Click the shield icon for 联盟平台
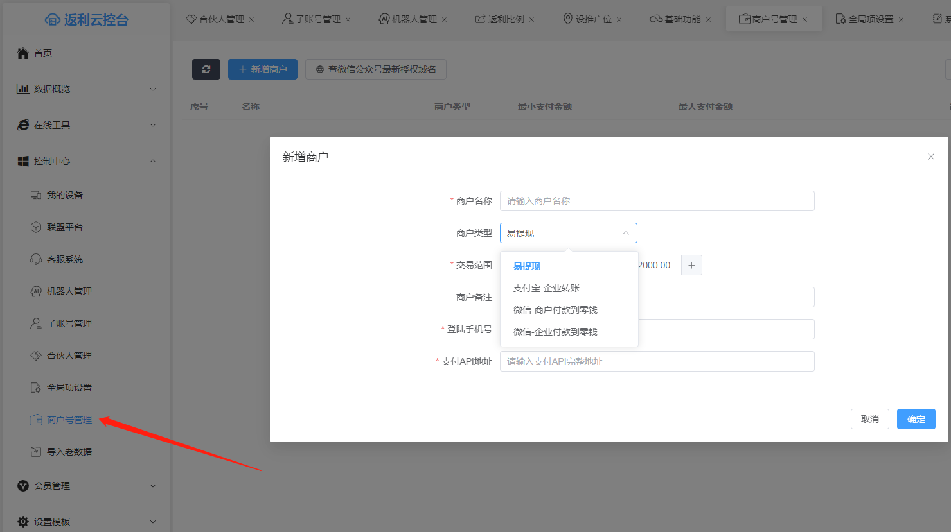This screenshot has width=951, height=532. click(36, 227)
